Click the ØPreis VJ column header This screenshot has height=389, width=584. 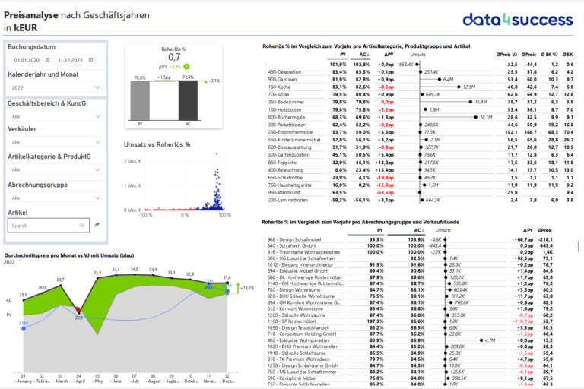(x=506, y=55)
